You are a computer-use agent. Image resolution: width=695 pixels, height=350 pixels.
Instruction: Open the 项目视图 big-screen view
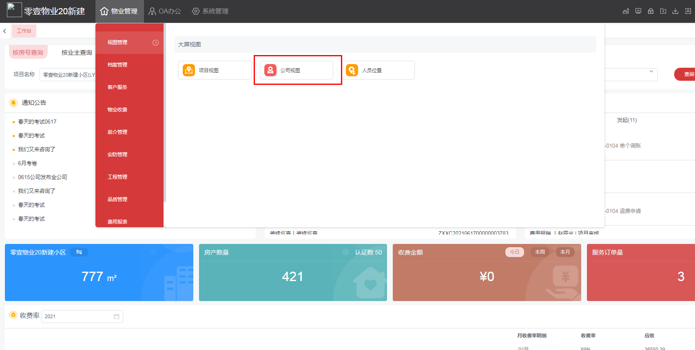click(x=215, y=70)
